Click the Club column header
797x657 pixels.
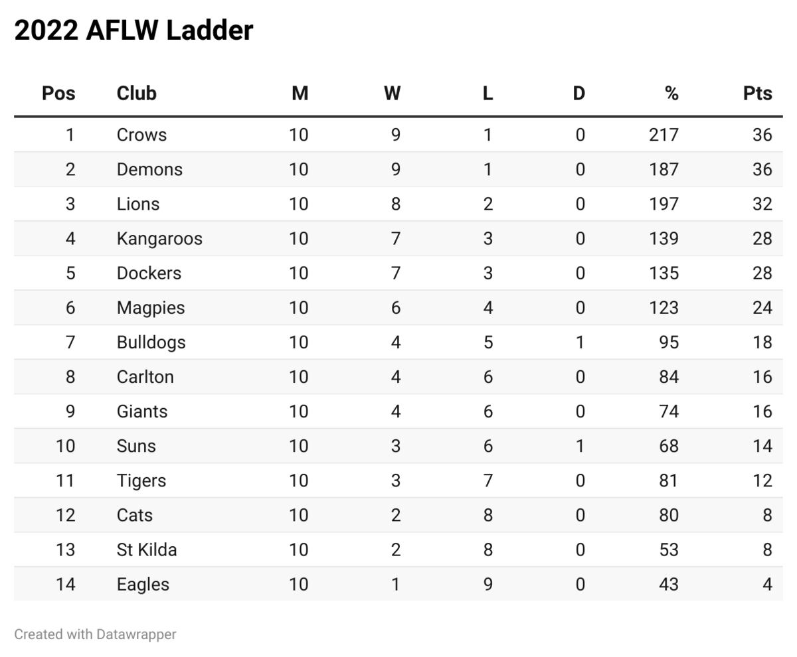[x=136, y=94]
